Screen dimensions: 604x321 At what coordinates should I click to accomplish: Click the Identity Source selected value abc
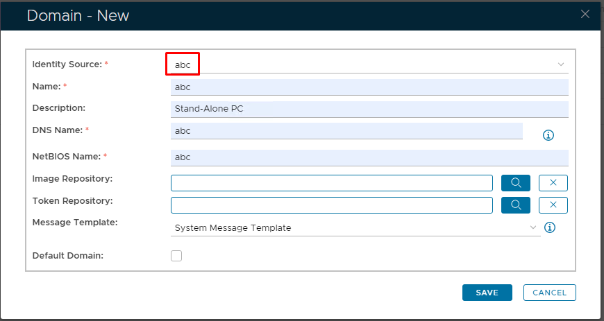click(x=183, y=64)
